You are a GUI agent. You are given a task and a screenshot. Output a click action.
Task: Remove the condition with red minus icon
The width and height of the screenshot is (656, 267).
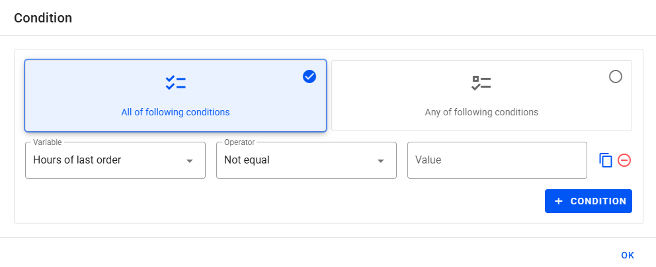click(624, 160)
